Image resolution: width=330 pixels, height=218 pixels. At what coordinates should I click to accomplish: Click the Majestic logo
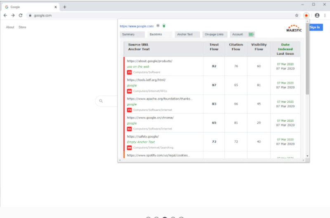[294, 28]
